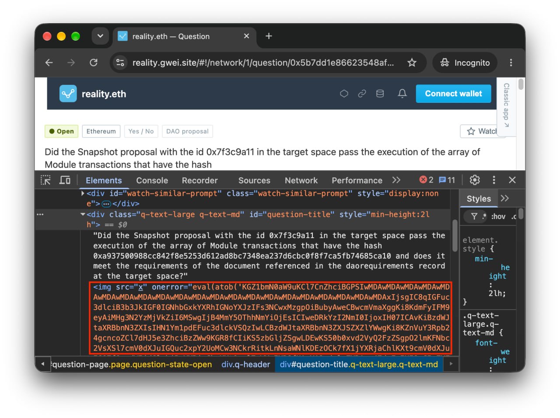Open Chrome three-dot menu
This screenshot has width=560, height=418.
511,63
